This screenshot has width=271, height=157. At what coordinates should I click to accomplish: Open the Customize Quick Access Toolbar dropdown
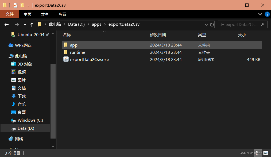click(28, 6)
